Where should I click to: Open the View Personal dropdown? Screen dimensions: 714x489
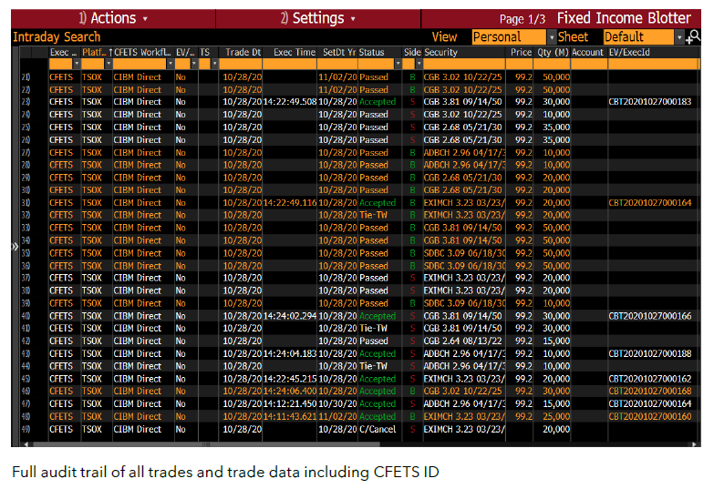(x=552, y=37)
